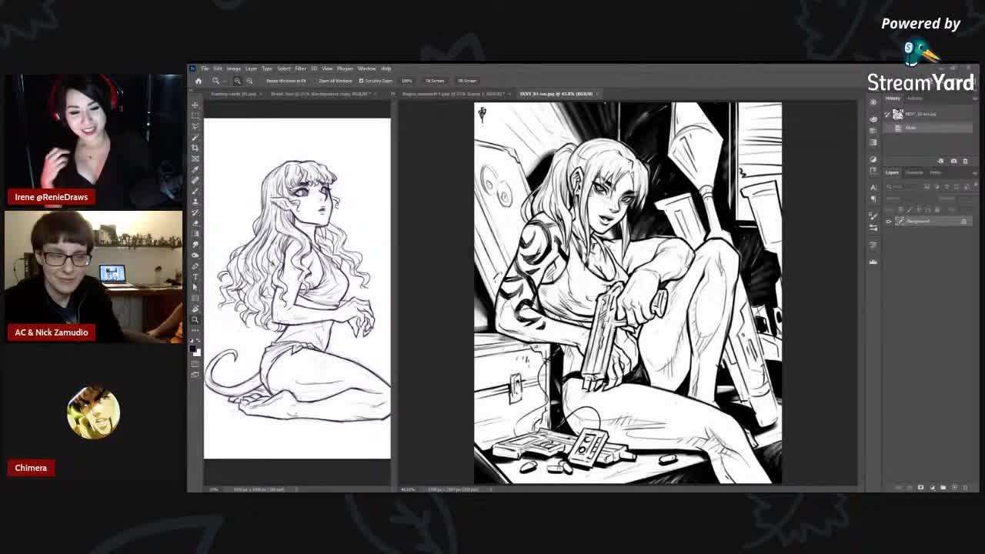Click the history snapshot thumbnail

898,113
